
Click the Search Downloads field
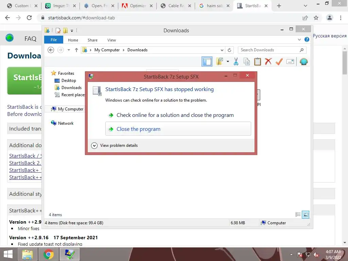(x=272, y=50)
